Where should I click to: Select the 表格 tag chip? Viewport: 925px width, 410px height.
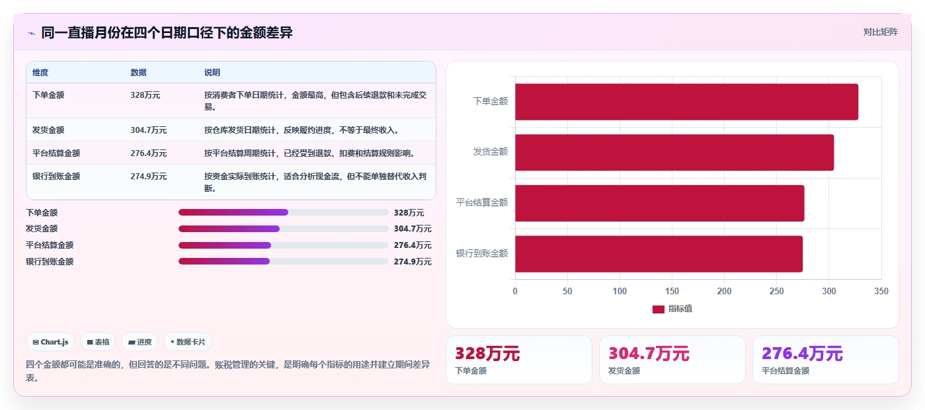pyautogui.click(x=98, y=342)
